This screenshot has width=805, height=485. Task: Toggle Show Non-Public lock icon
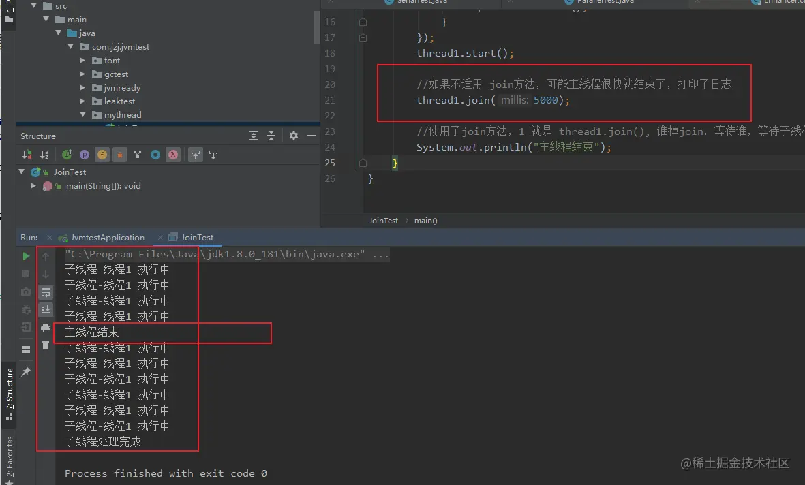[119, 155]
